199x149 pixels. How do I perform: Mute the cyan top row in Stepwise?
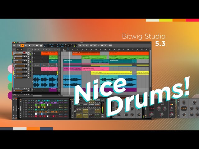point(25,101)
